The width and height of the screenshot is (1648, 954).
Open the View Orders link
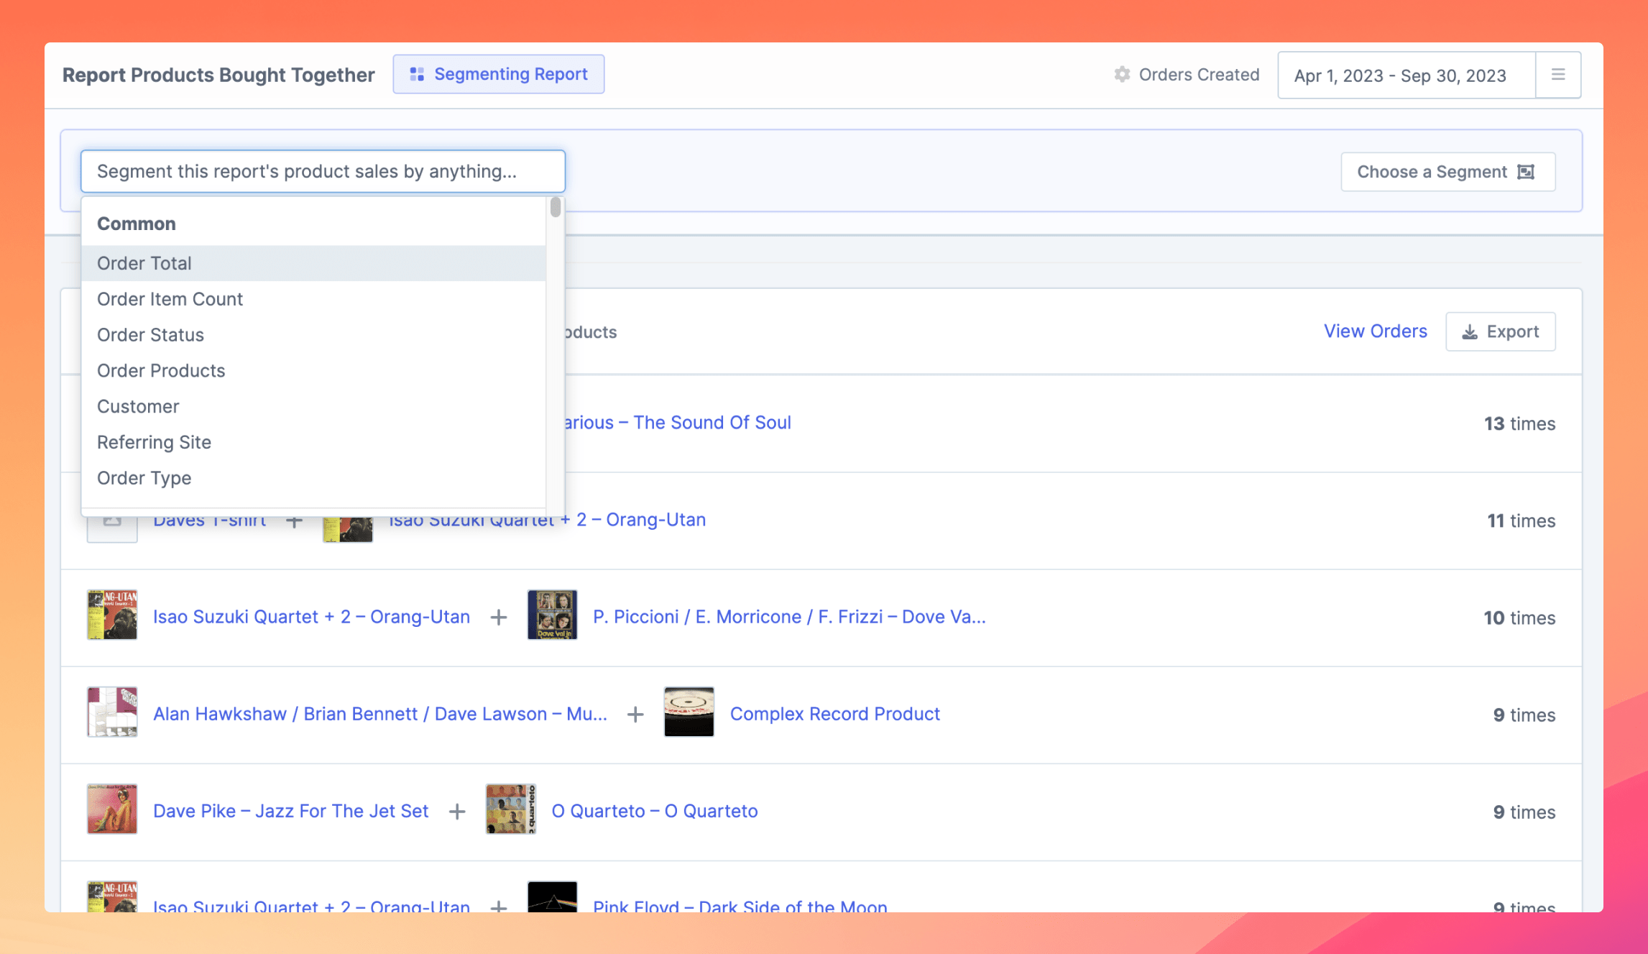coord(1375,331)
